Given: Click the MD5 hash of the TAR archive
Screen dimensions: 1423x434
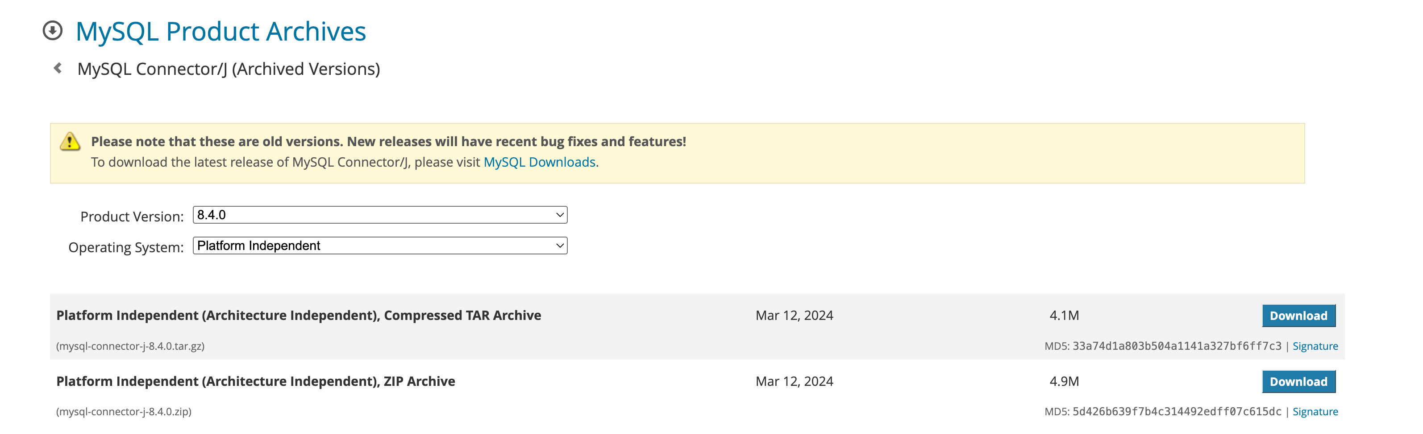Looking at the screenshot, I should tap(1176, 346).
